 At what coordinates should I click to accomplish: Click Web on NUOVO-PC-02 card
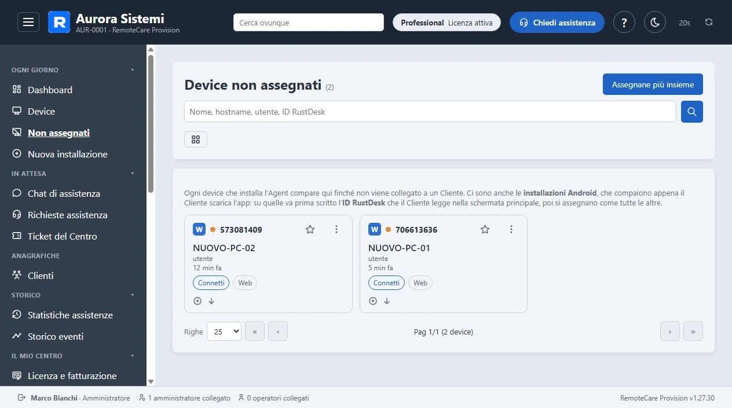(x=245, y=283)
